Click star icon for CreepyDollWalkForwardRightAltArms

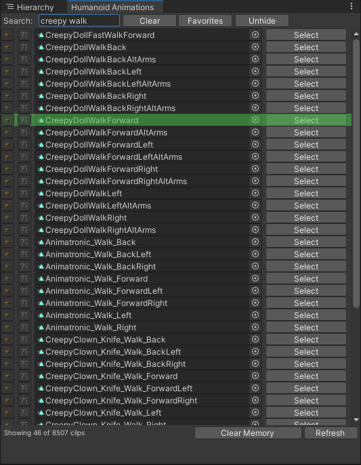pyautogui.click(x=7, y=181)
